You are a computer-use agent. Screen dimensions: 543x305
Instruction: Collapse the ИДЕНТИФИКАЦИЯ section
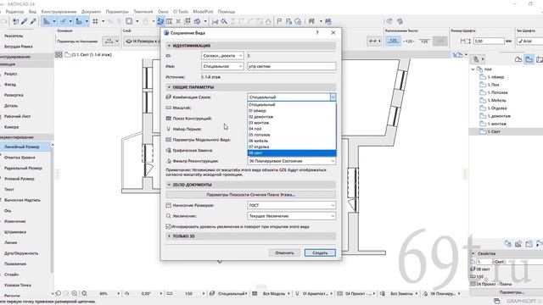coord(170,46)
